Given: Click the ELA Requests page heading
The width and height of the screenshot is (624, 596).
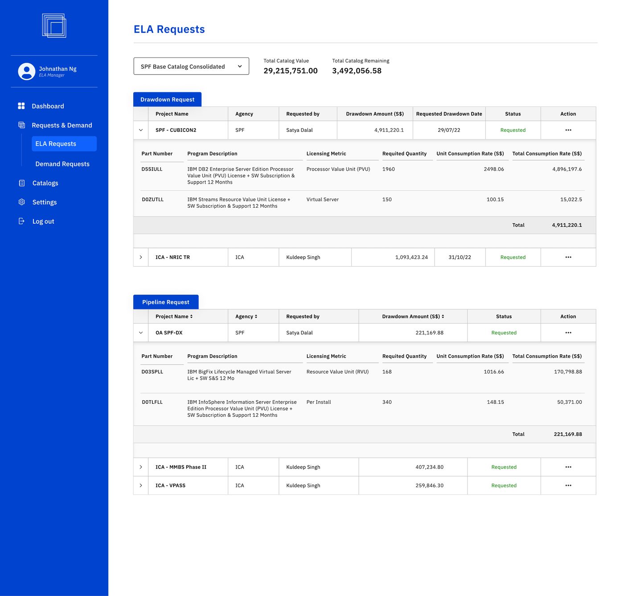Looking at the screenshot, I should pos(169,29).
